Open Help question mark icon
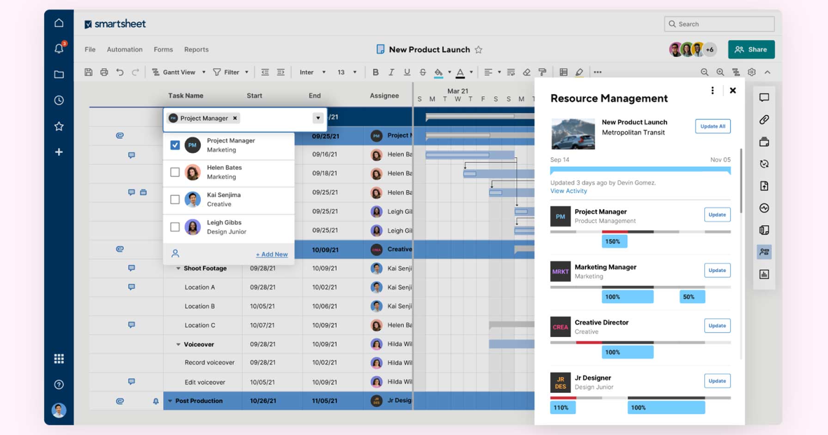This screenshot has width=828, height=435. pos(59,385)
